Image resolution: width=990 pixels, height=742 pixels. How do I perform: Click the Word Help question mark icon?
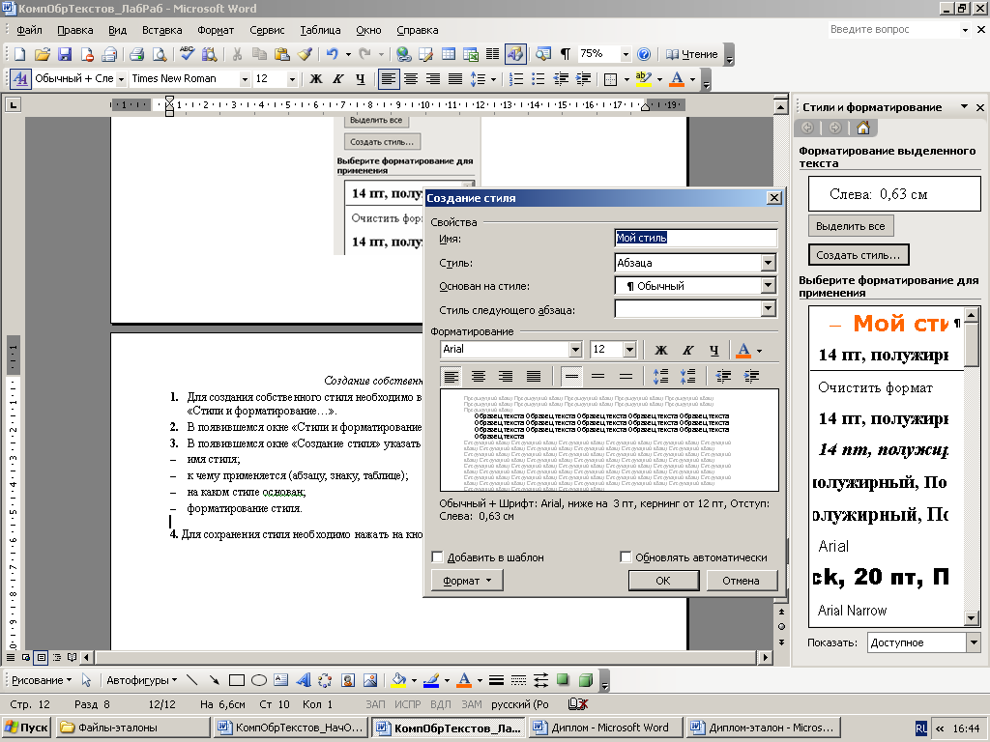643,55
